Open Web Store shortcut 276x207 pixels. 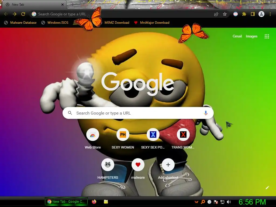93,139
